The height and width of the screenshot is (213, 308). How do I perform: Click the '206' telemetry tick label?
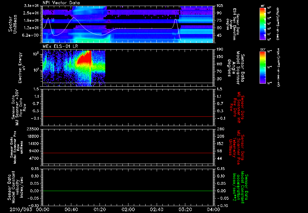(220, 136)
